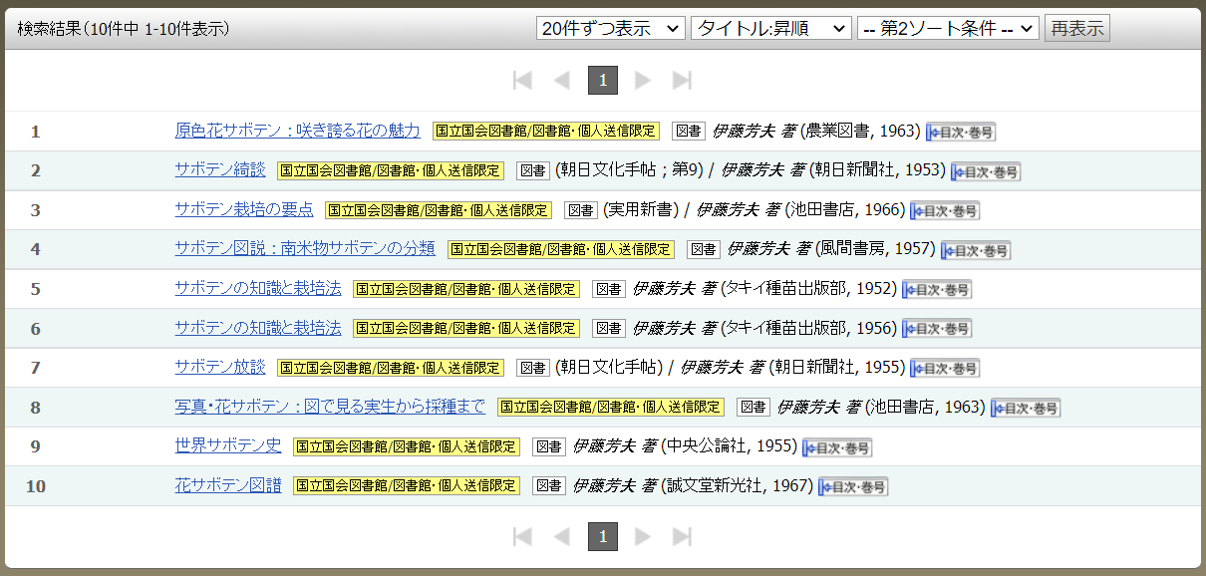Open 目次・巻号 for 花サボテン図譜 result
1206x576 pixels.
[x=853, y=487]
